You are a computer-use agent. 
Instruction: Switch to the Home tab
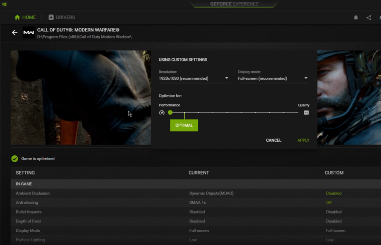25,17
